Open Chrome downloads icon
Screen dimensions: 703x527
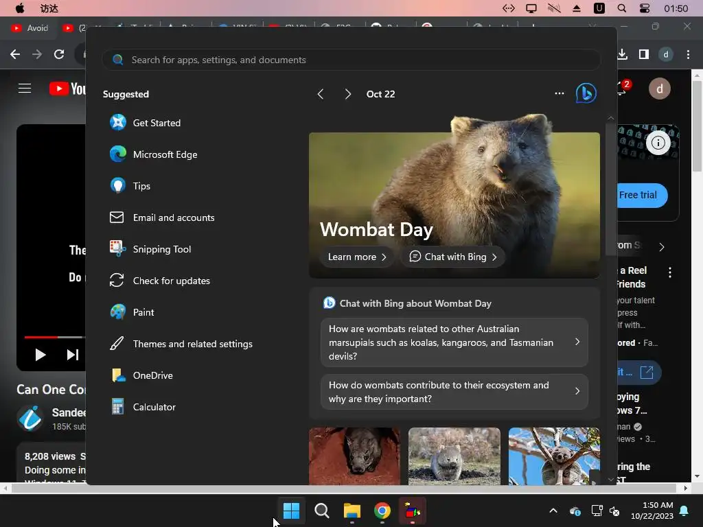pos(622,54)
